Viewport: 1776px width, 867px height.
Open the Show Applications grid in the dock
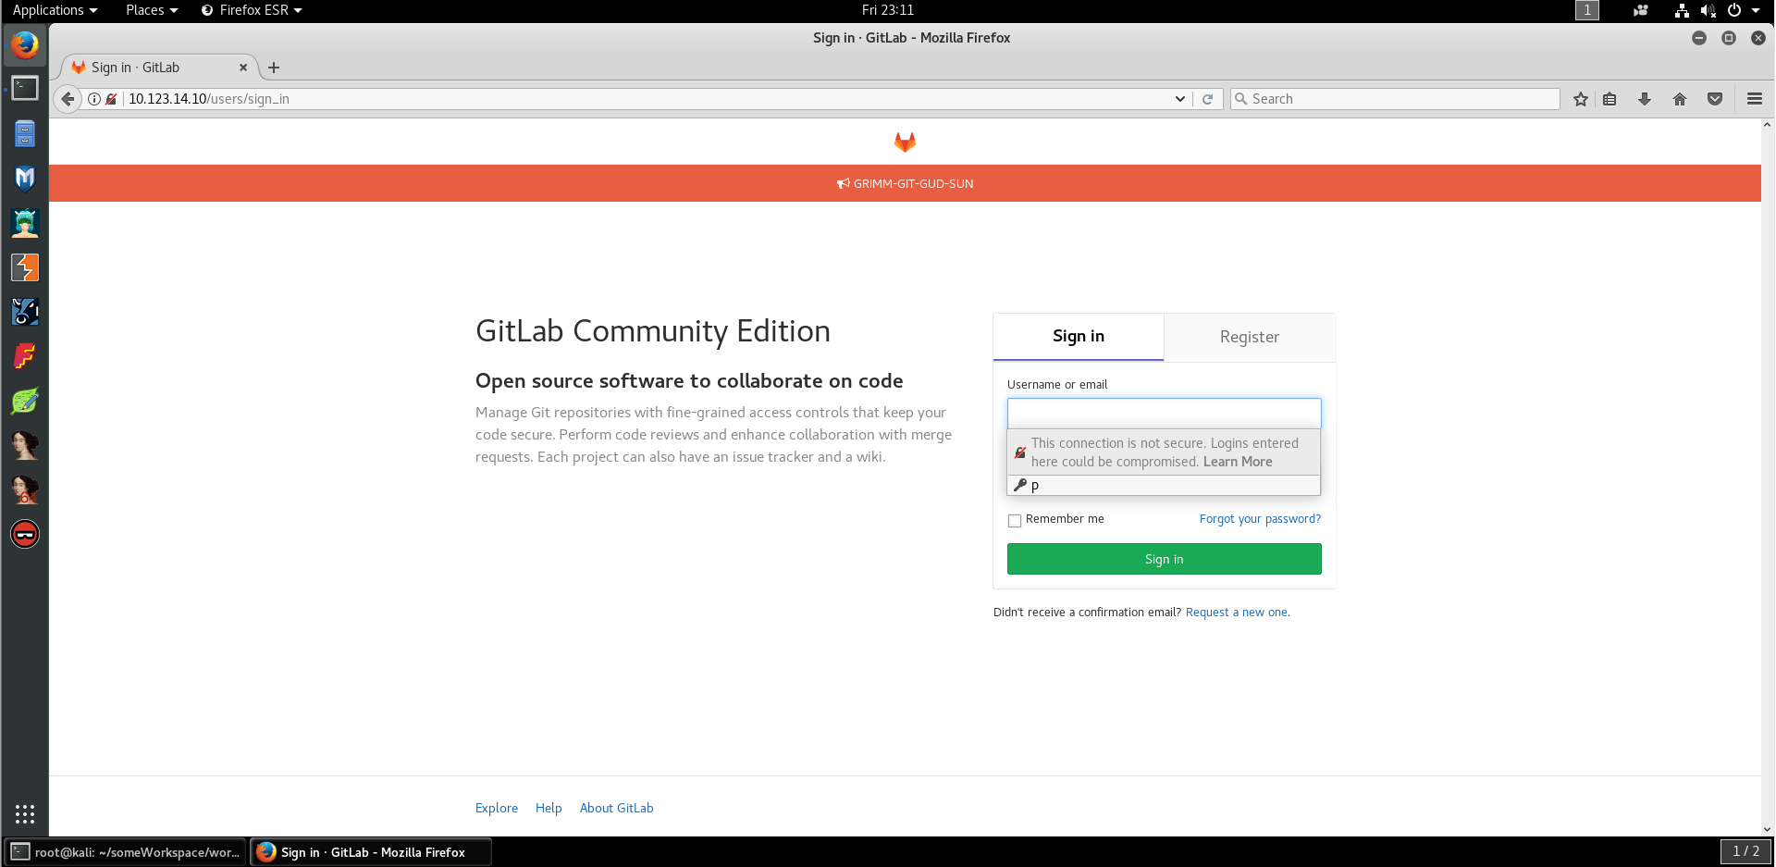click(24, 813)
